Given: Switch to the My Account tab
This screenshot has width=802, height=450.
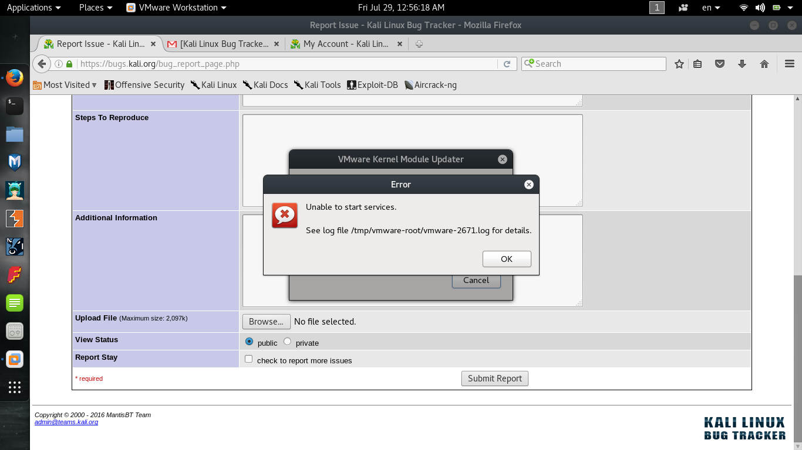Looking at the screenshot, I should click(345, 44).
